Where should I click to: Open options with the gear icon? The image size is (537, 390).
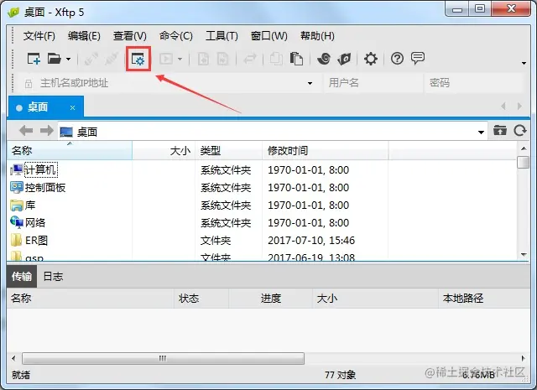[371, 59]
